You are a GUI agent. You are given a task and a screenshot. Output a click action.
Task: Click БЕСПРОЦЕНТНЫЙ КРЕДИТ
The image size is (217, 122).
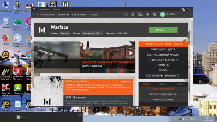(x=163, y=55)
